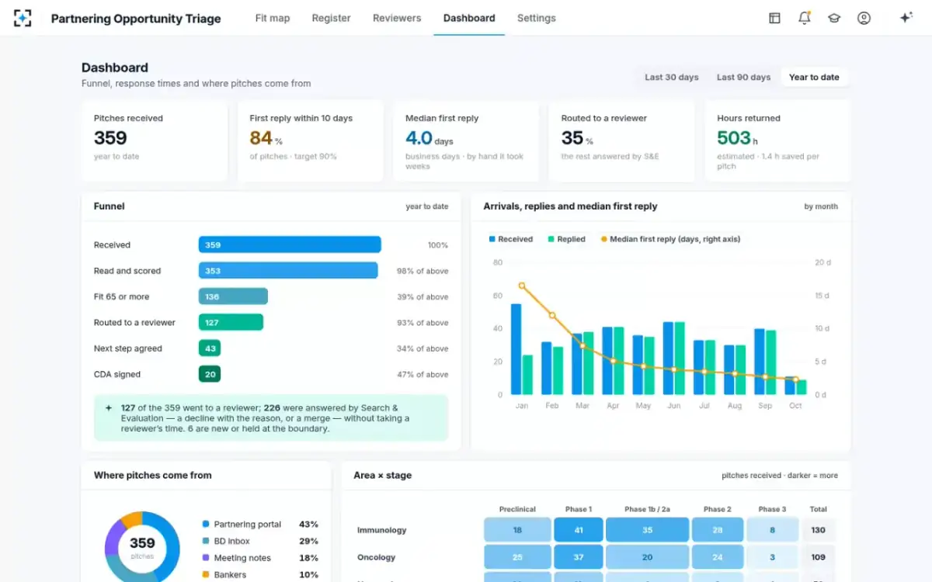Click the Immunology row label

(x=381, y=530)
